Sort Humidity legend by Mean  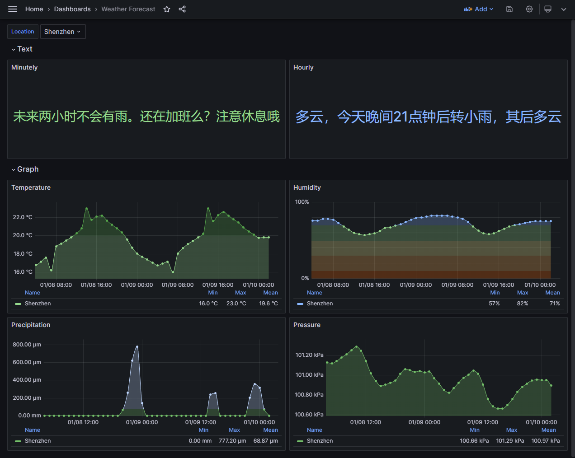553,293
